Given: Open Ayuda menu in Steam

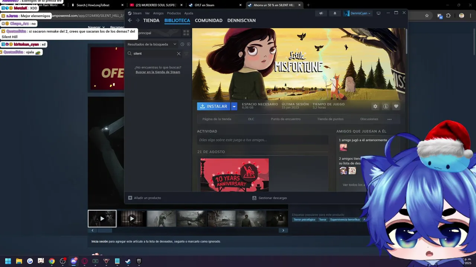Looking at the screenshot, I should coord(189,13).
